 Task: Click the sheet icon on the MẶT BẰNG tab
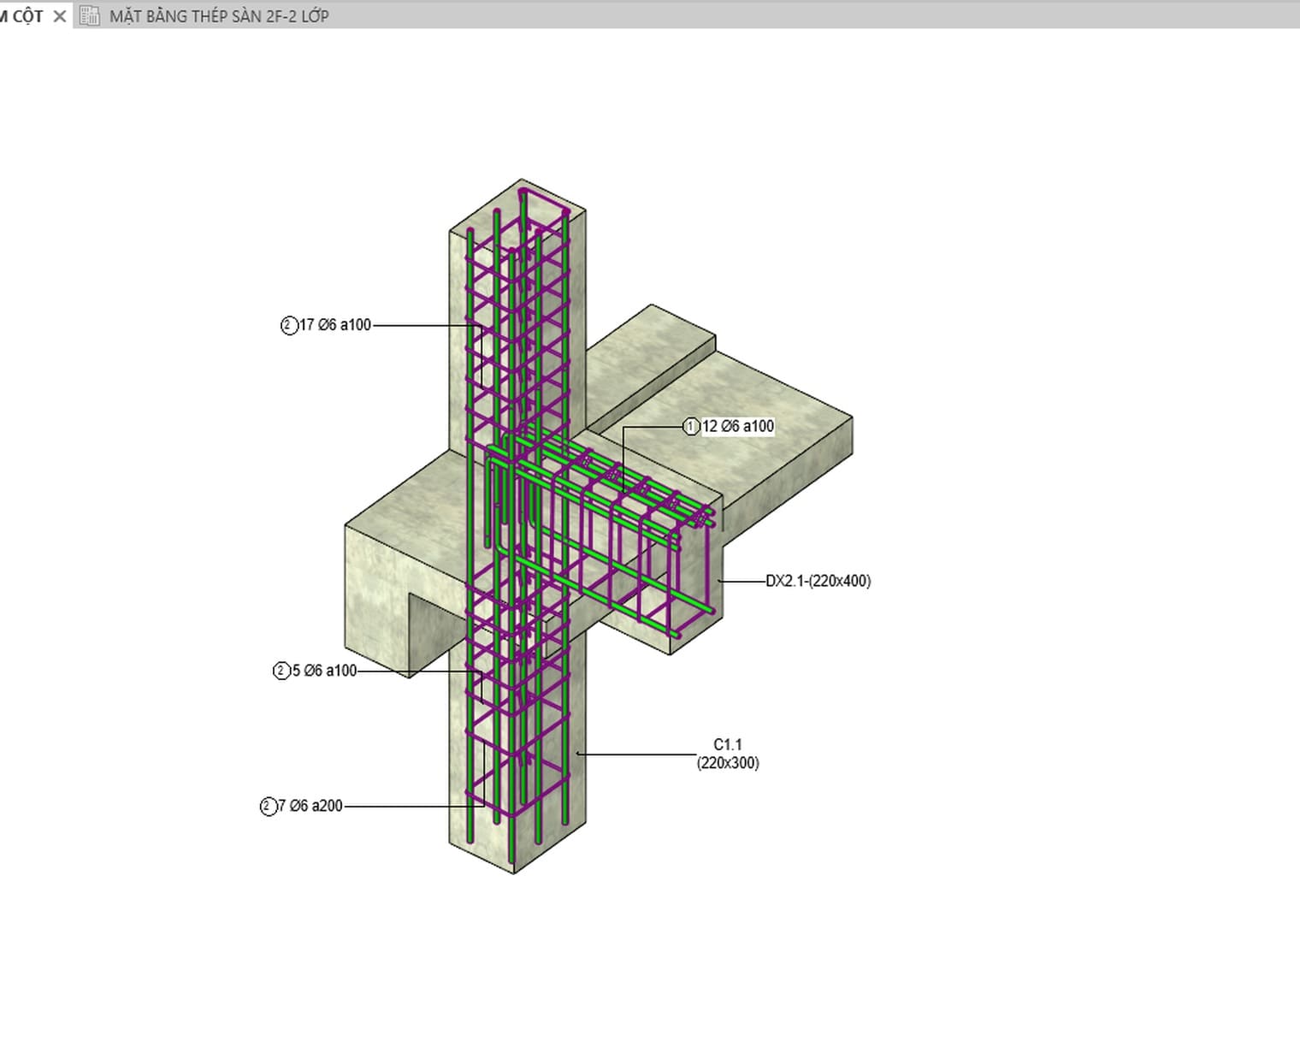coord(90,15)
